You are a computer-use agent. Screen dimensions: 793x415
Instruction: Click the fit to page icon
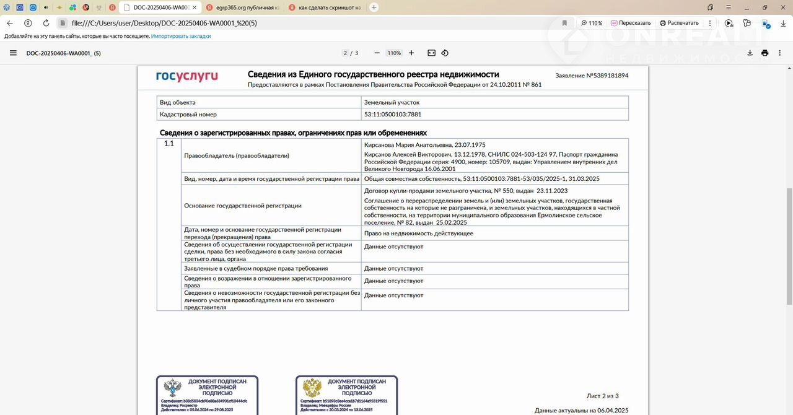[x=432, y=53]
